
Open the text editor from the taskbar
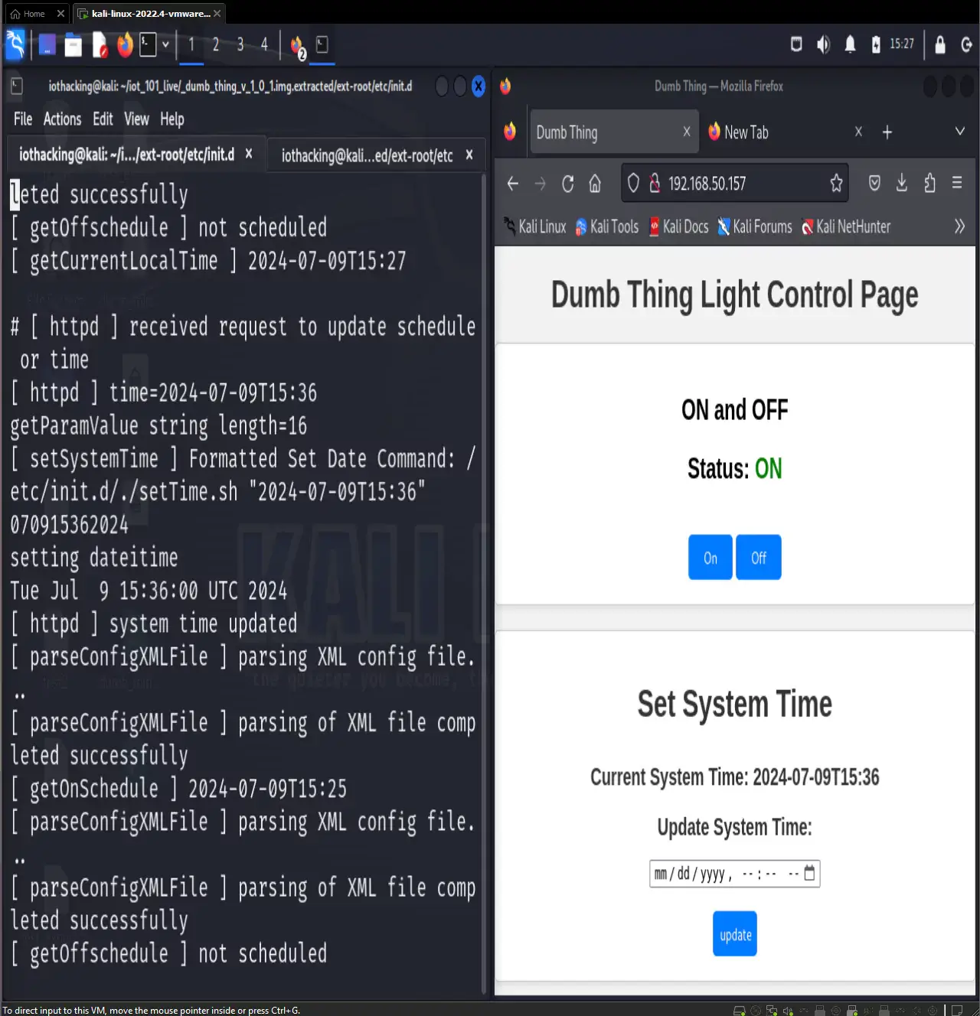pyautogui.click(x=100, y=45)
